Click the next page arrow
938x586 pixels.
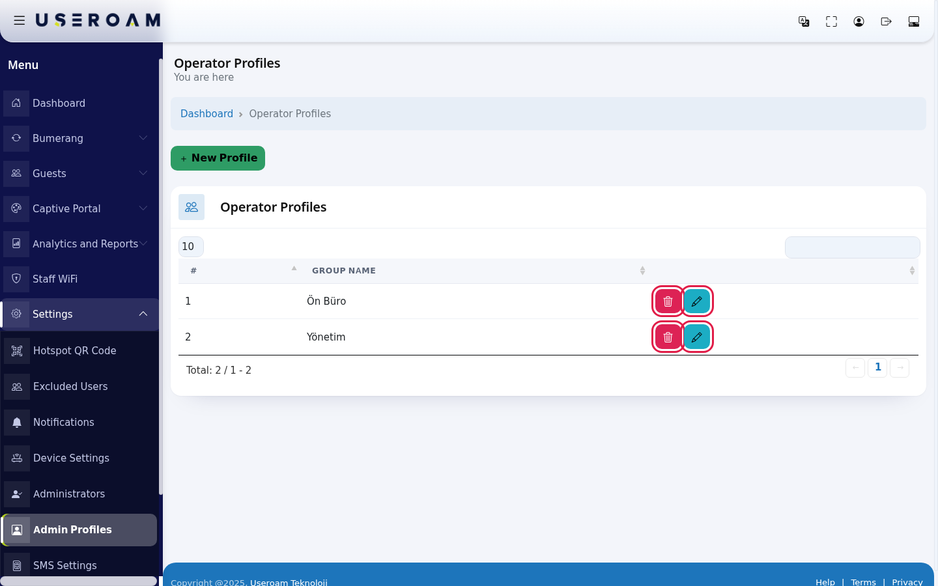[x=900, y=368]
